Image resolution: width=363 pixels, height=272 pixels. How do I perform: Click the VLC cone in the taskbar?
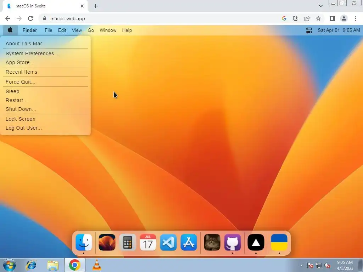pos(97,265)
